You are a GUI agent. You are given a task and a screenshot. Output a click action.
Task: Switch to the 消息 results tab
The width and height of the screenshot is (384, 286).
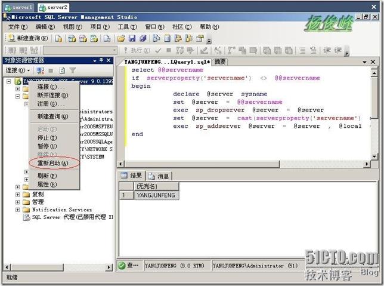pyautogui.click(x=159, y=176)
